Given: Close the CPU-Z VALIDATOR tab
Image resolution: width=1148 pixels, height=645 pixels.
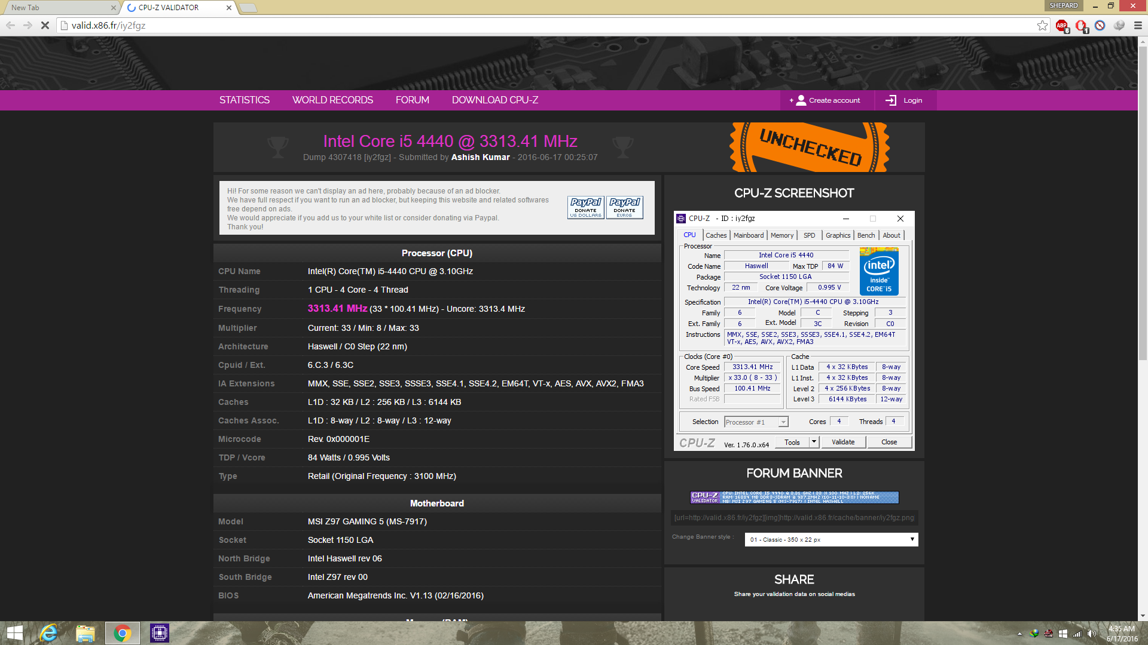Looking at the screenshot, I should 229,8.
